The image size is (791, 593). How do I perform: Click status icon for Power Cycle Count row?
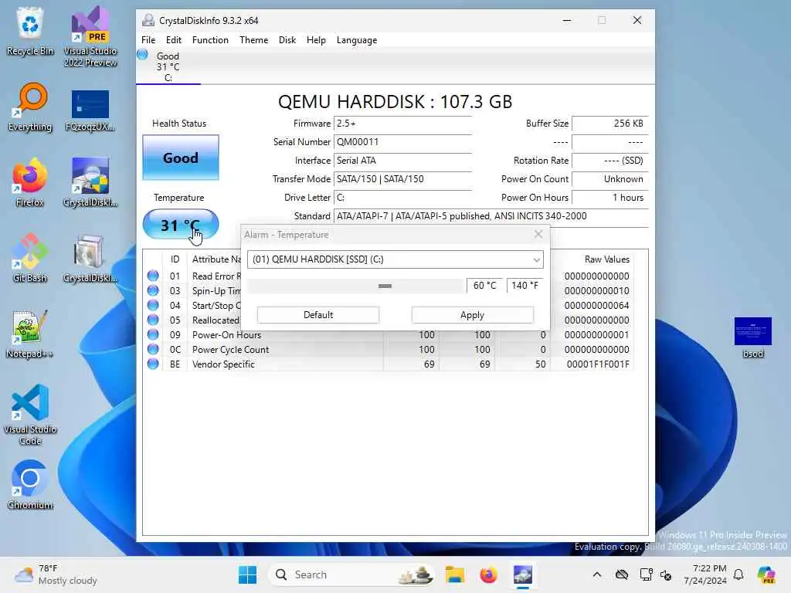pos(153,349)
